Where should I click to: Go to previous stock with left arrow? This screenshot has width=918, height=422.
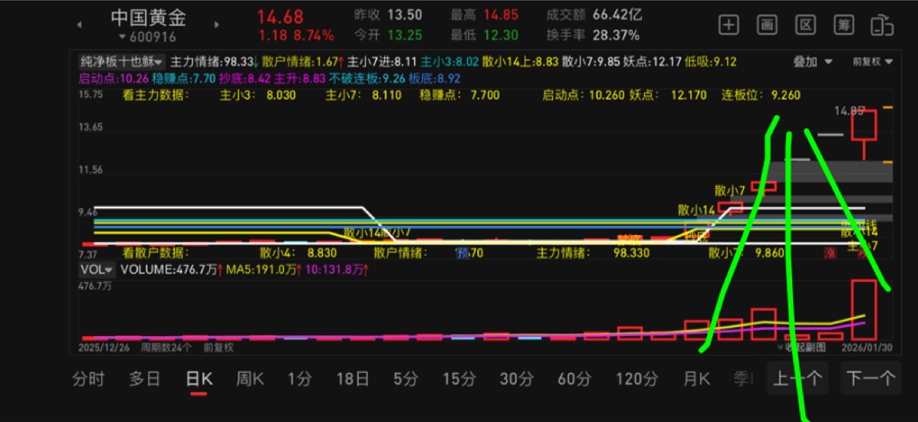[79, 25]
